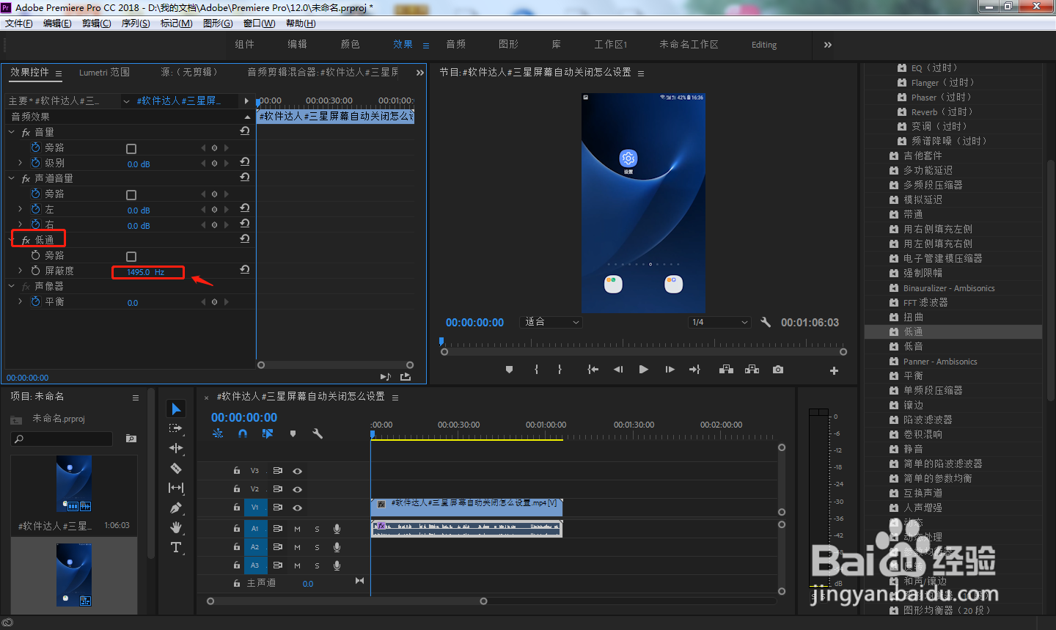The image size is (1056, 630).
Task: Toggle V1 track output eye
Action: tap(297, 508)
